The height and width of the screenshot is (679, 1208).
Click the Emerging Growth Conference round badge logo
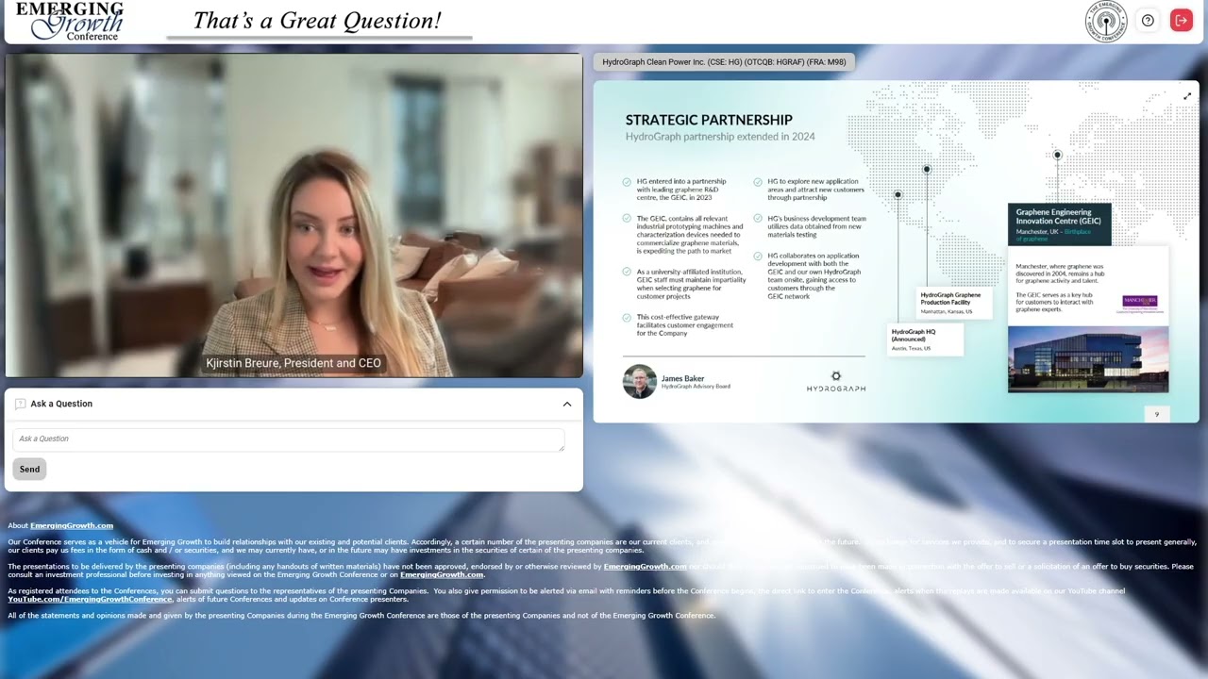[x=1106, y=21]
